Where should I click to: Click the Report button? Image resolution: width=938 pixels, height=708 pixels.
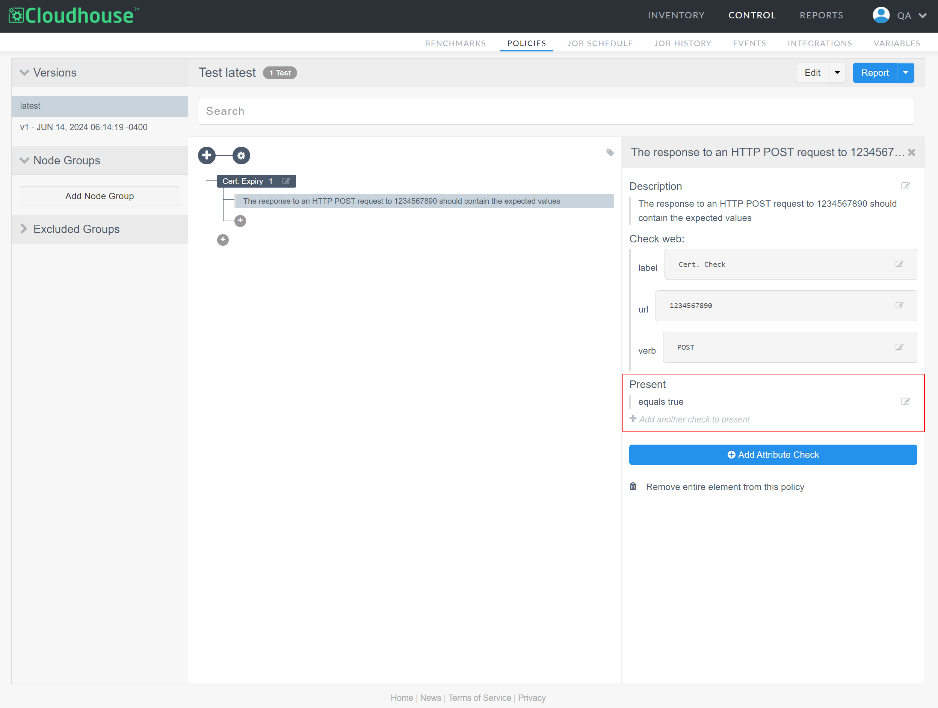tap(875, 73)
